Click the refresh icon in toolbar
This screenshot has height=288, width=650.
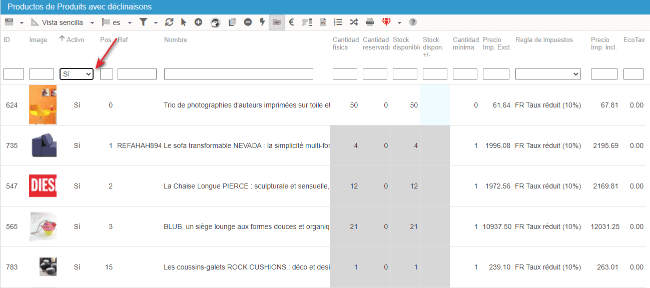(x=169, y=22)
